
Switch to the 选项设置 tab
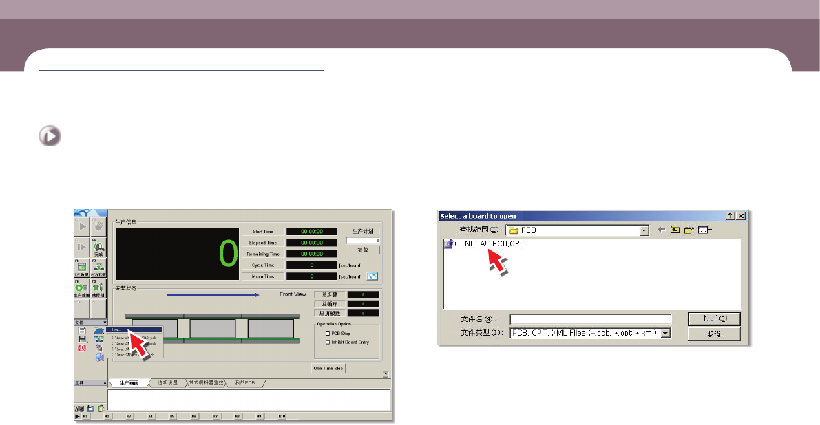click(x=168, y=383)
